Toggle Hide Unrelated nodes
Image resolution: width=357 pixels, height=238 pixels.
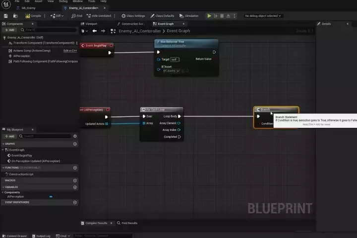coord(99,16)
